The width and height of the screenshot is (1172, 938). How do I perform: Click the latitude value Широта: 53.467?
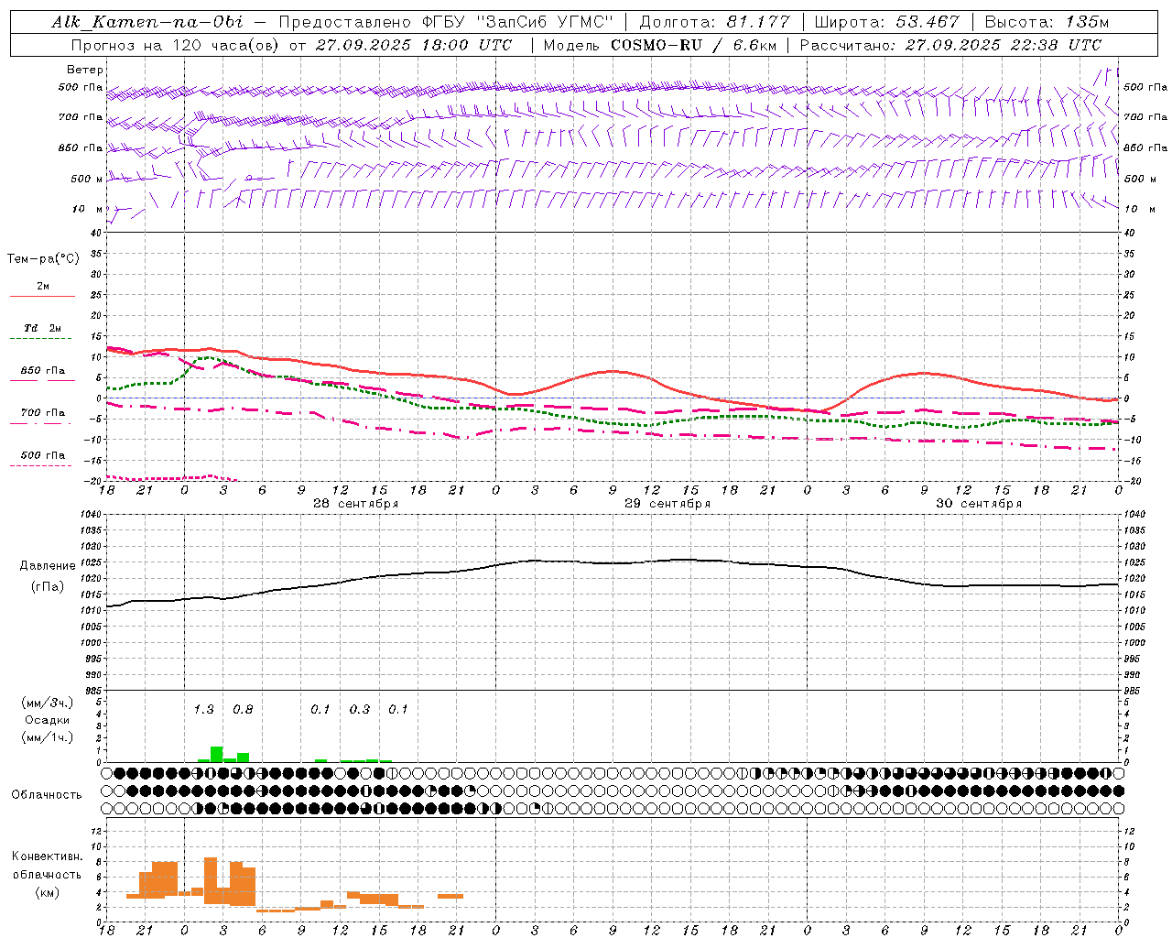point(886,22)
